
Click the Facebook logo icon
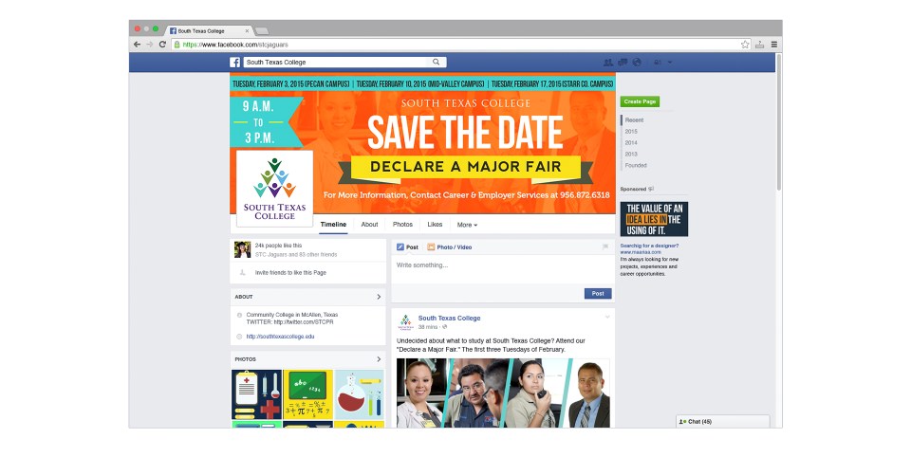234,63
